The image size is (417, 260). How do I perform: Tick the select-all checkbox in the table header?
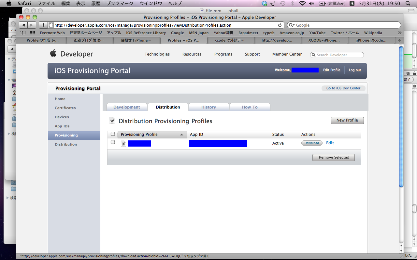[x=113, y=134]
